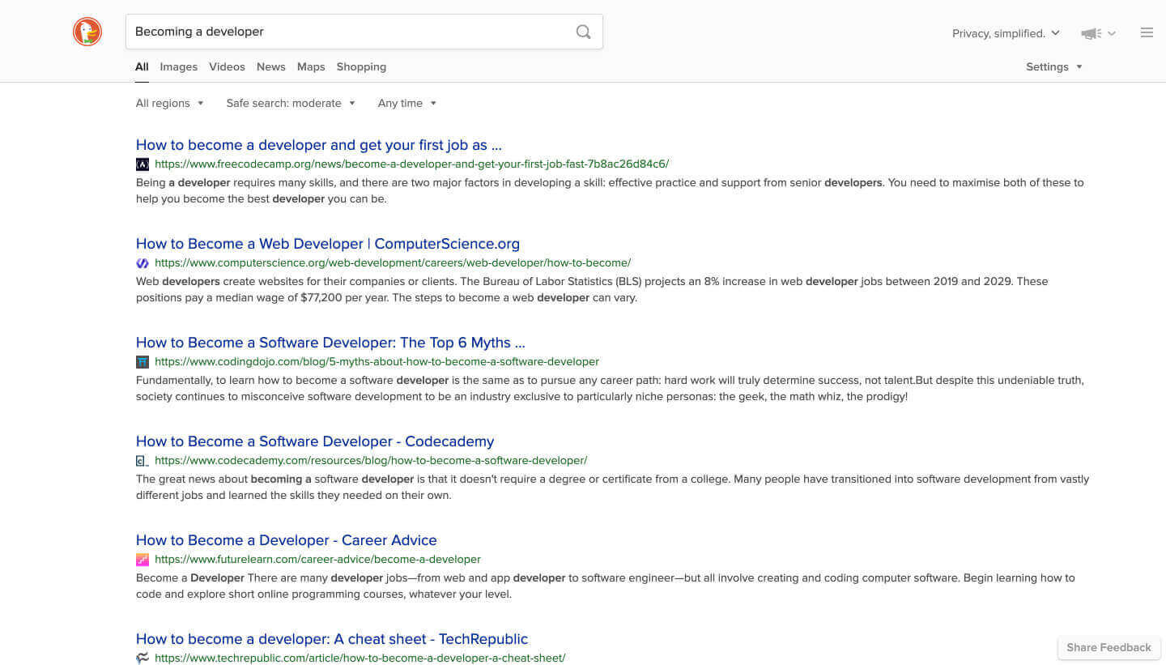Screen dimensions: 1166x665
Task: Open the DuckDuckGo logo homepage
Action: (87, 32)
